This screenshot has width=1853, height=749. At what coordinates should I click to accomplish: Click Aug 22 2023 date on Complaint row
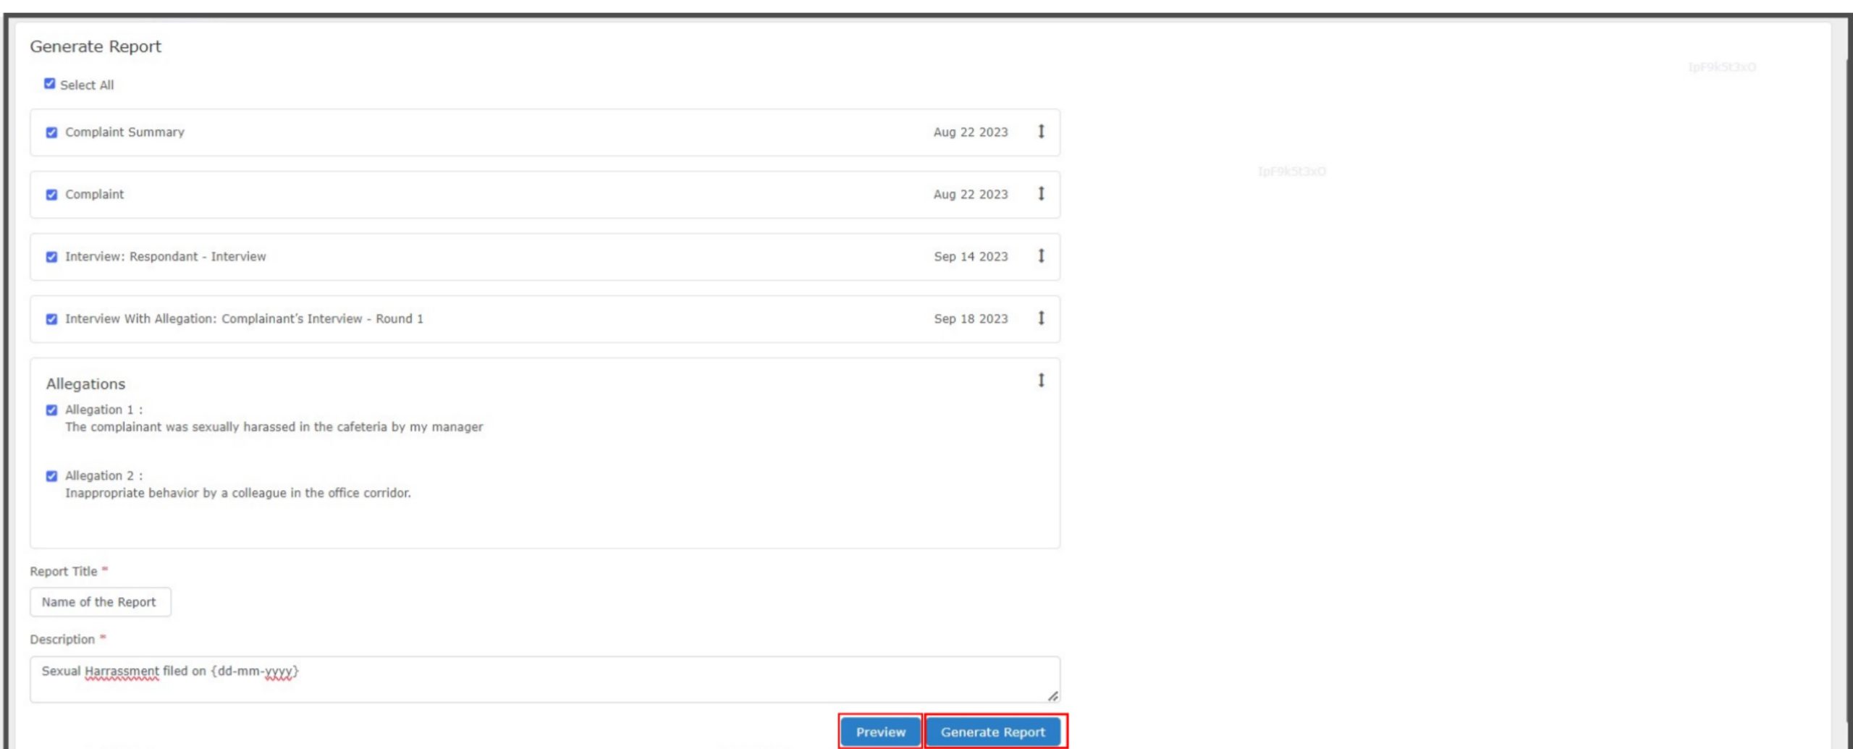pyautogui.click(x=971, y=195)
